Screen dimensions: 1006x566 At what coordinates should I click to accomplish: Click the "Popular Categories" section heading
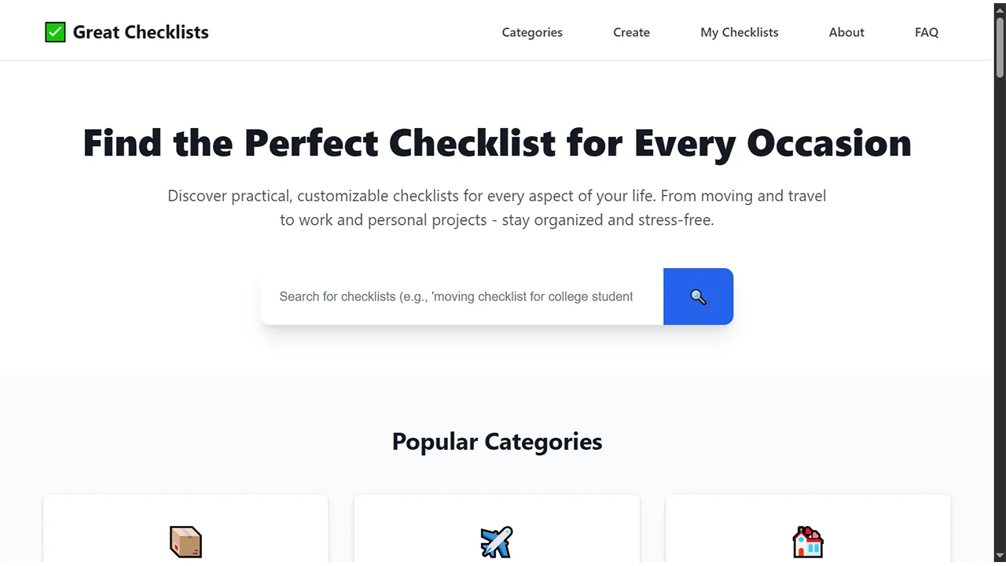(x=497, y=442)
